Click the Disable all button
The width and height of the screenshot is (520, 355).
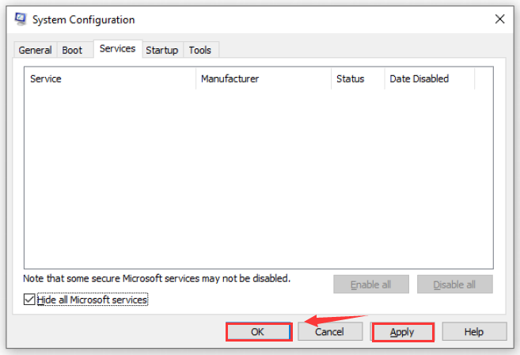[x=454, y=284]
